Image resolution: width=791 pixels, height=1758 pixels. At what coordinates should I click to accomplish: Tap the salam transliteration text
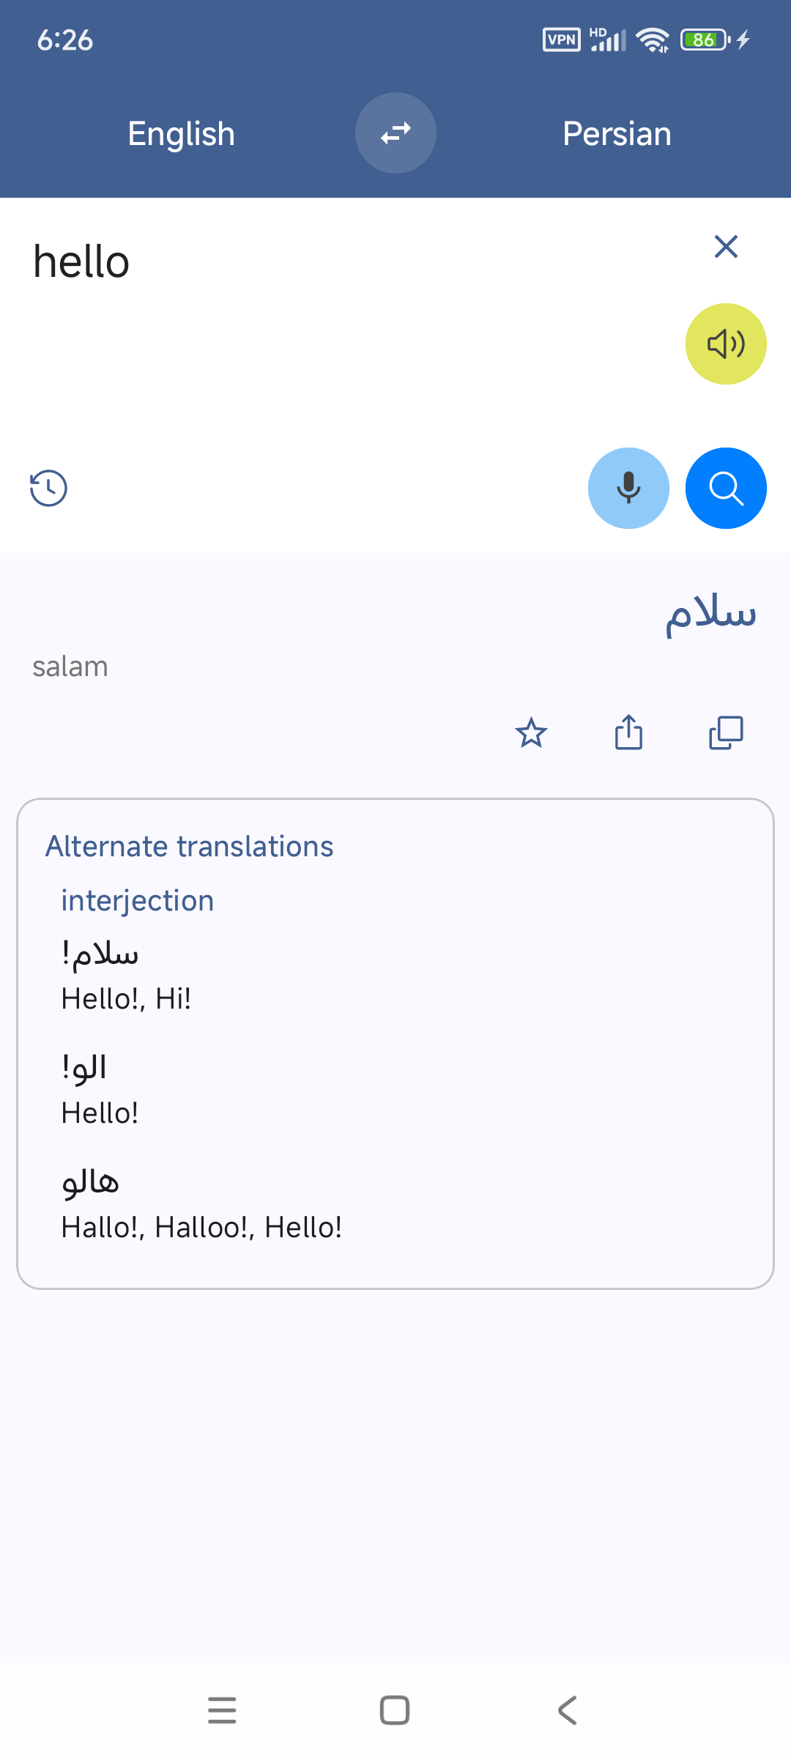point(70,667)
